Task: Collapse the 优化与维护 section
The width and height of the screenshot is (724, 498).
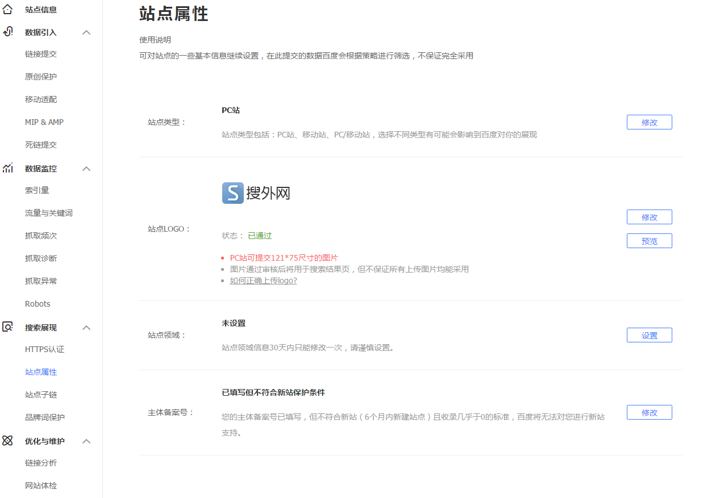Action: point(86,441)
